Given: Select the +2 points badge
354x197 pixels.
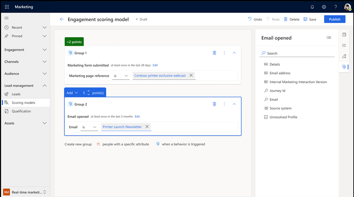Looking at the screenshot, I should point(74,42).
